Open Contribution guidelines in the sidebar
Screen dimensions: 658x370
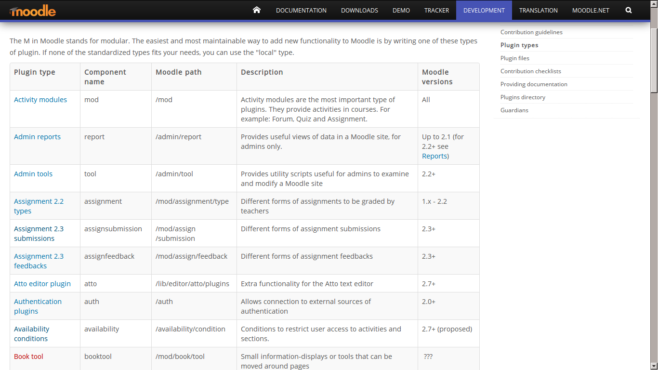[x=531, y=32]
